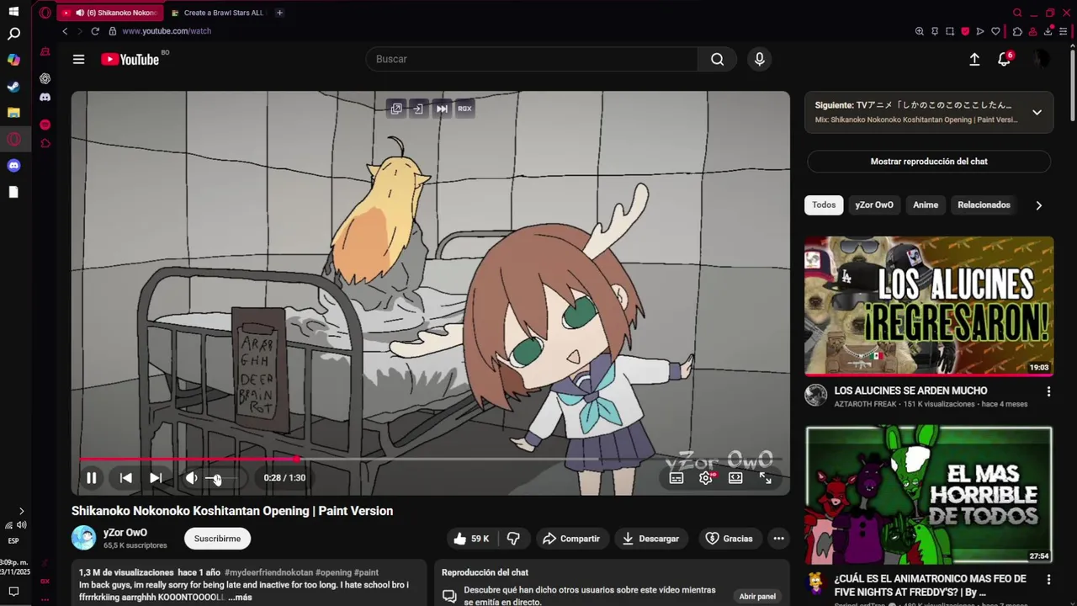This screenshot has height=606, width=1077.
Task: Download video using Descargar button
Action: point(650,539)
